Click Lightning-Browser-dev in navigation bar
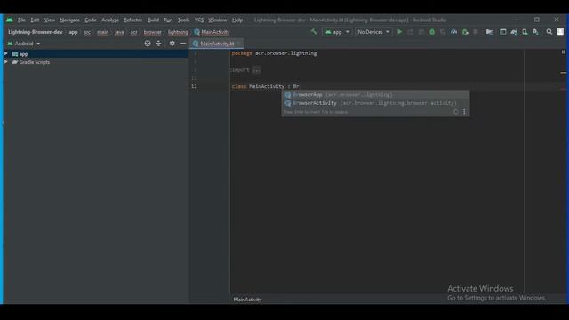The height and width of the screenshot is (320, 569). [x=36, y=32]
